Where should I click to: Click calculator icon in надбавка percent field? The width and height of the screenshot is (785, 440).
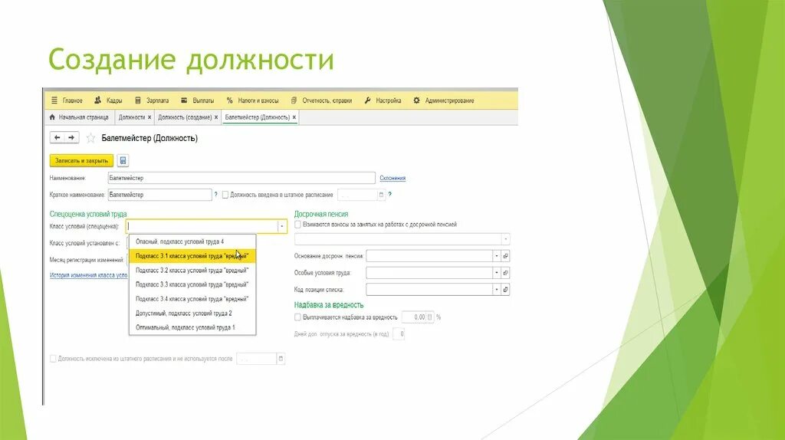coord(429,317)
